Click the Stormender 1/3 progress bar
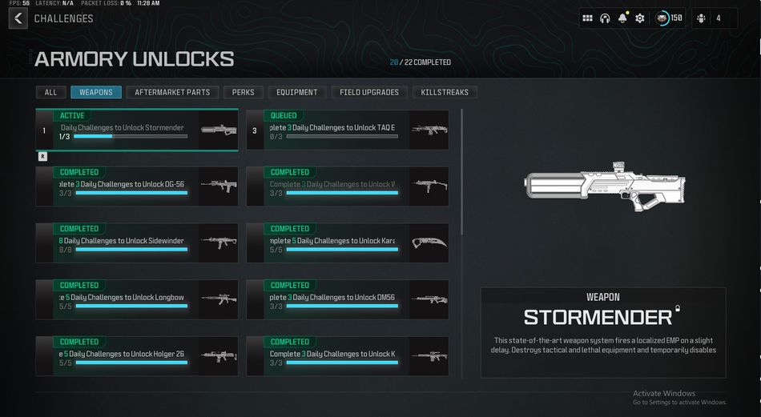The width and height of the screenshot is (761, 417). click(x=131, y=136)
